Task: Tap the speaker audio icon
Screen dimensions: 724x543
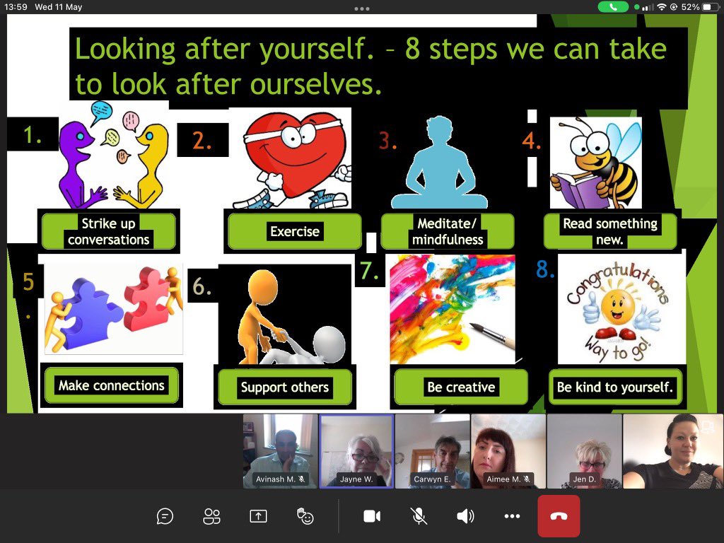Action: click(465, 516)
